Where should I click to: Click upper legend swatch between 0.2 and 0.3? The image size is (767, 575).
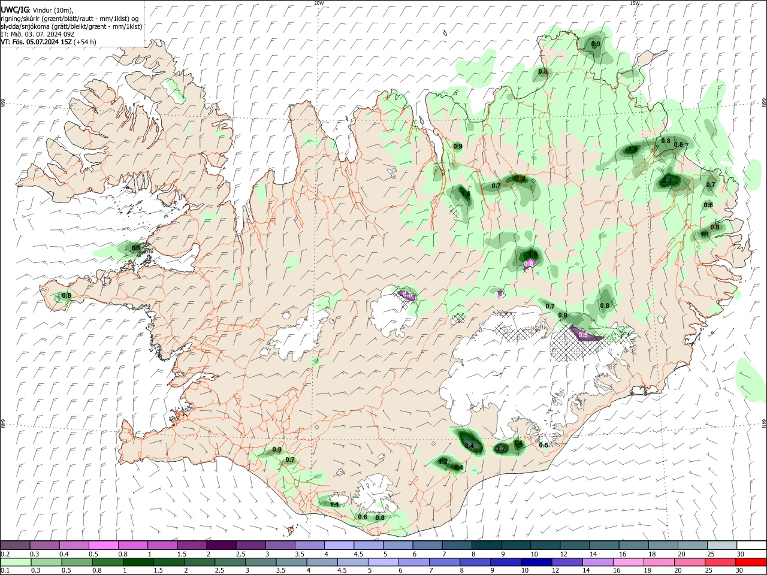point(15,545)
